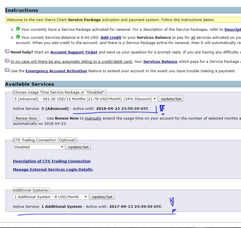
Task: Click the date 2018-04-22 23:59:59 UTC
Action: (122, 109)
